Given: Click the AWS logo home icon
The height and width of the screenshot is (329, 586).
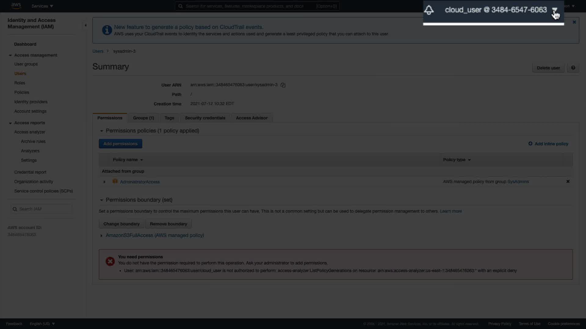Looking at the screenshot, I should pos(16,6).
